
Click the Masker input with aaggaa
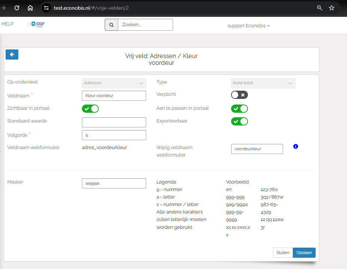click(114, 184)
